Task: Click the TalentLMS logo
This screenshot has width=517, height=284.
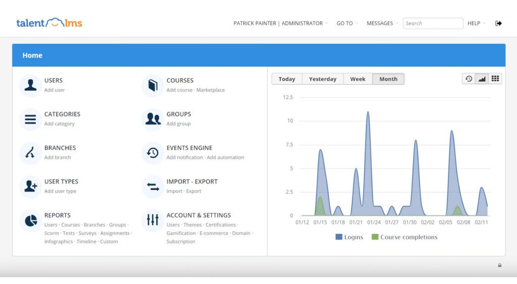Action: (49, 23)
